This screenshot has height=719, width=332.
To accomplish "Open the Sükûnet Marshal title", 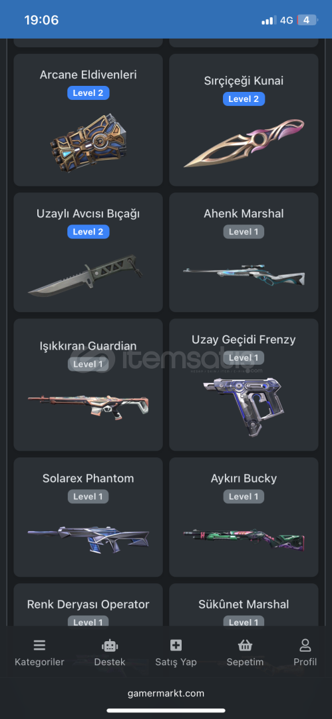I will click(x=244, y=604).
